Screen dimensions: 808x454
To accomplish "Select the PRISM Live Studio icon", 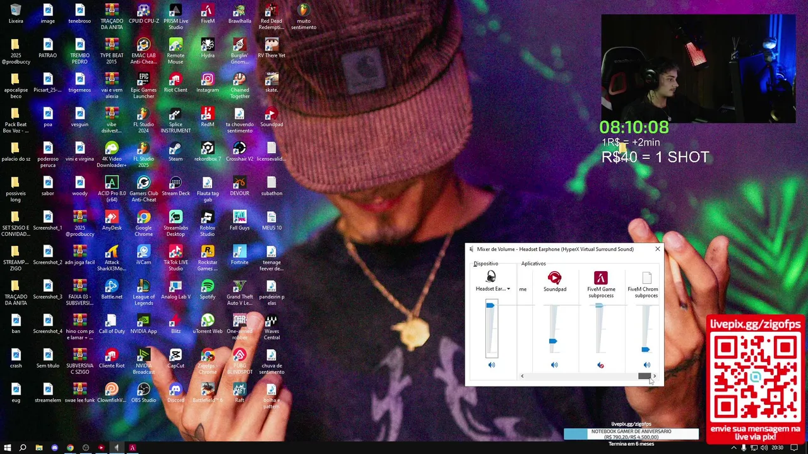I will tap(175, 17).
